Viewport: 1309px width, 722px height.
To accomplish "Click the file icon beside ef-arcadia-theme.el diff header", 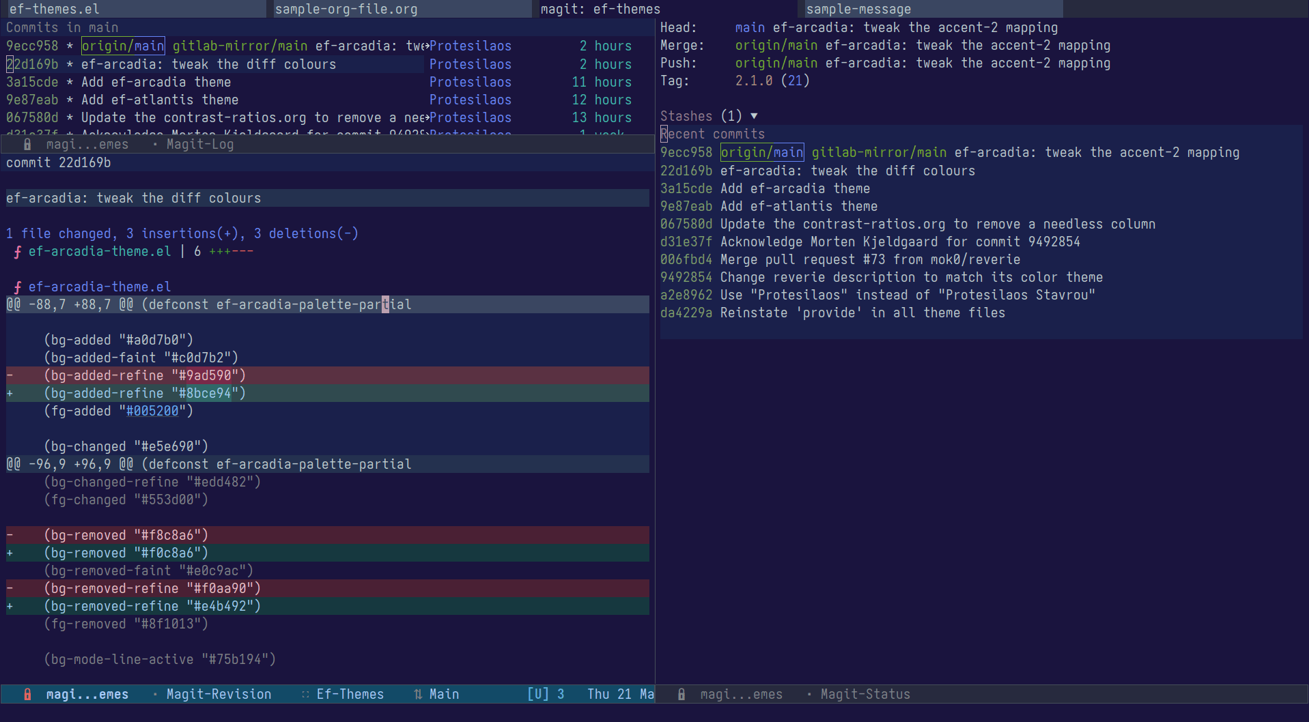I will pyautogui.click(x=17, y=287).
